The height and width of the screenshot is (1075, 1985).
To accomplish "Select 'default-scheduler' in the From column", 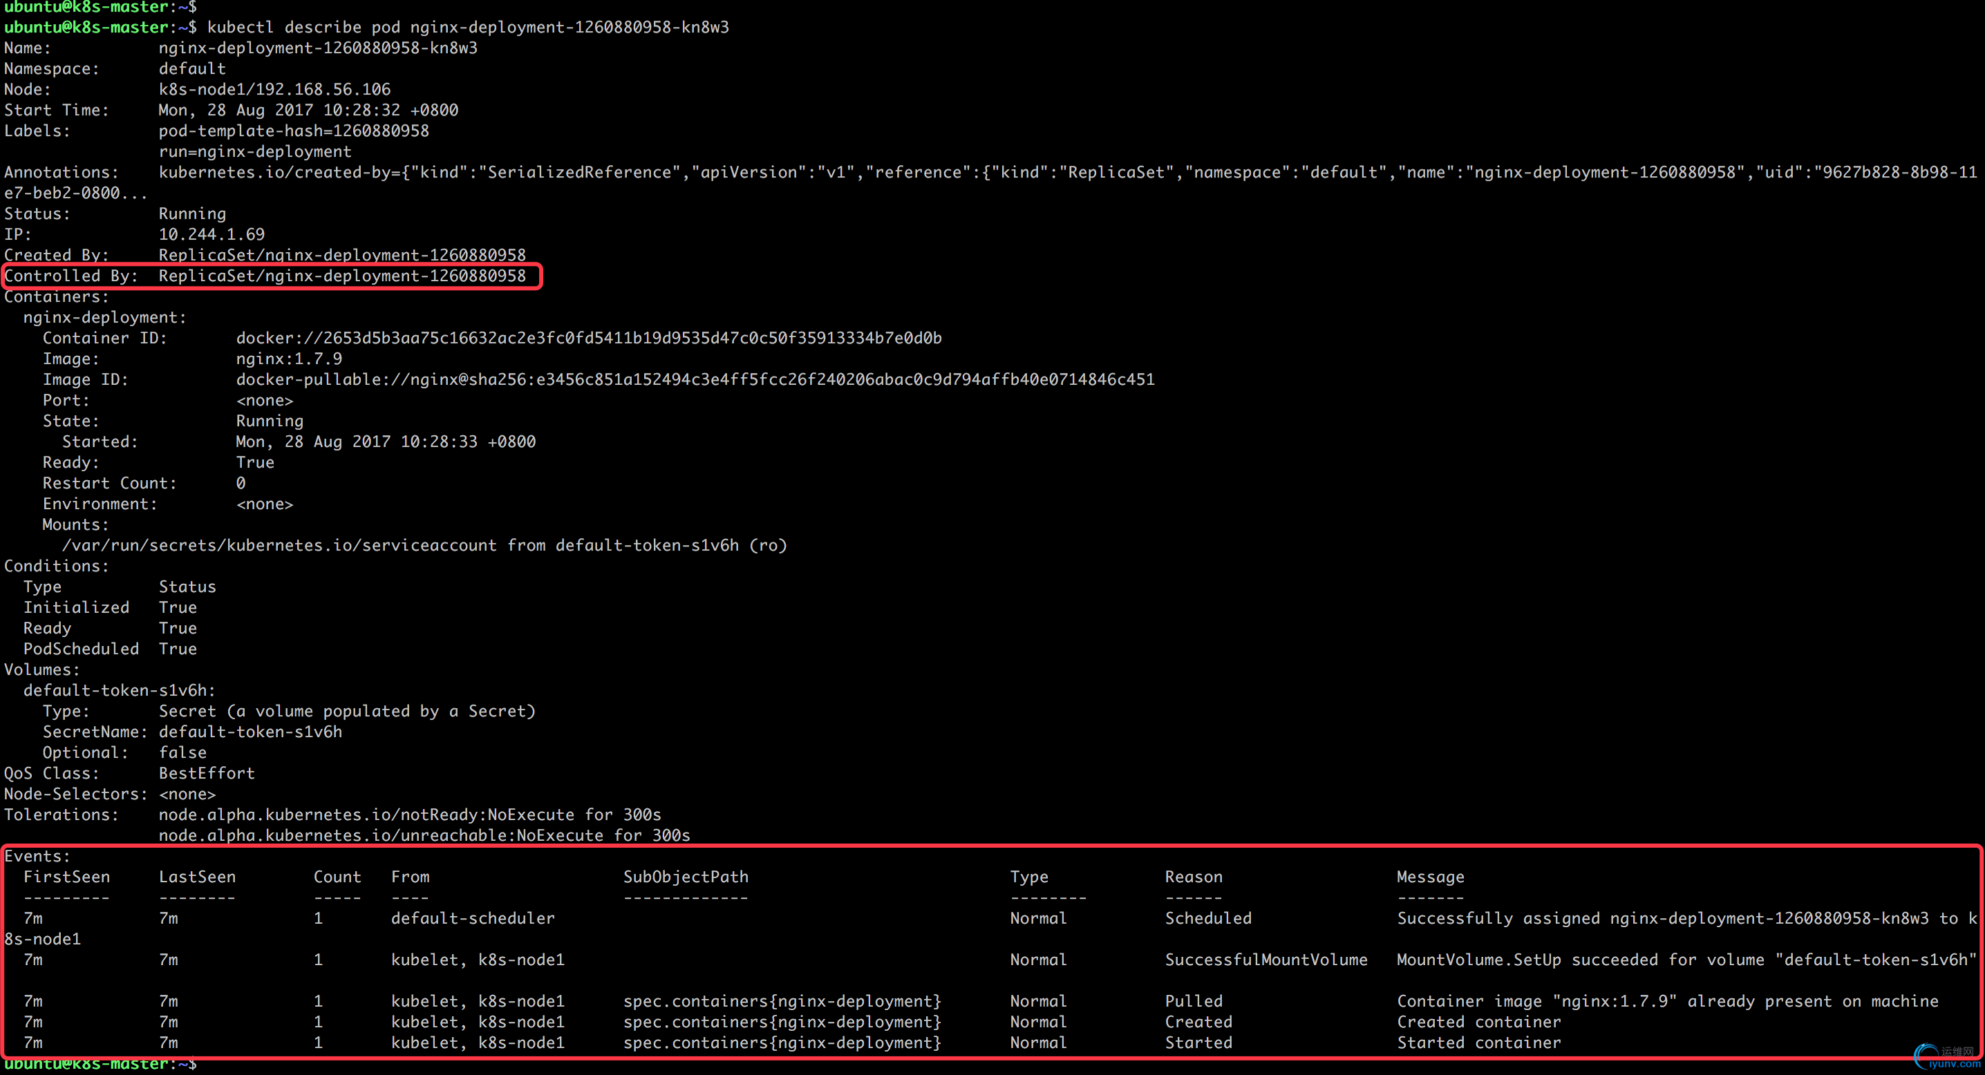I will 473,919.
